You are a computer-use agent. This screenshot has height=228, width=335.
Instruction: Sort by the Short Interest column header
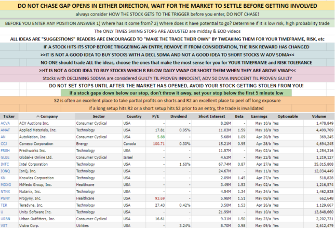pyautogui.click(x=212, y=116)
